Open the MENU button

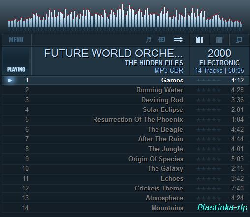(16, 40)
